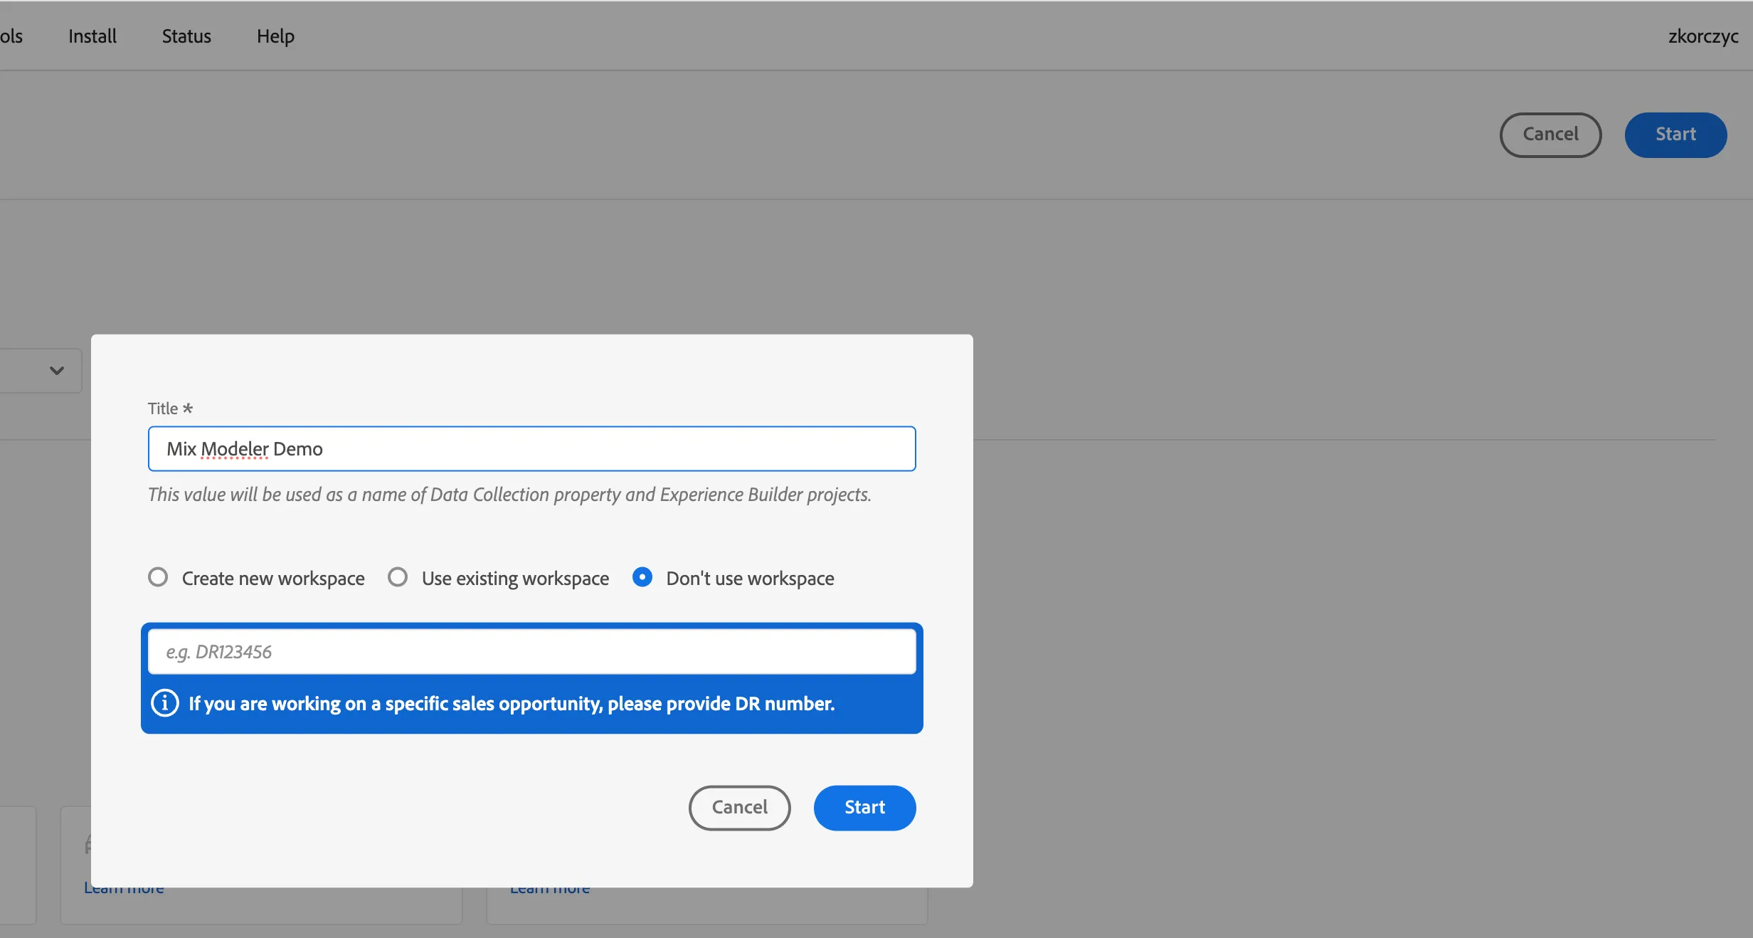This screenshot has height=938, width=1753.
Task: Select the Create new workspace radio button
Action: pos(158,577)
